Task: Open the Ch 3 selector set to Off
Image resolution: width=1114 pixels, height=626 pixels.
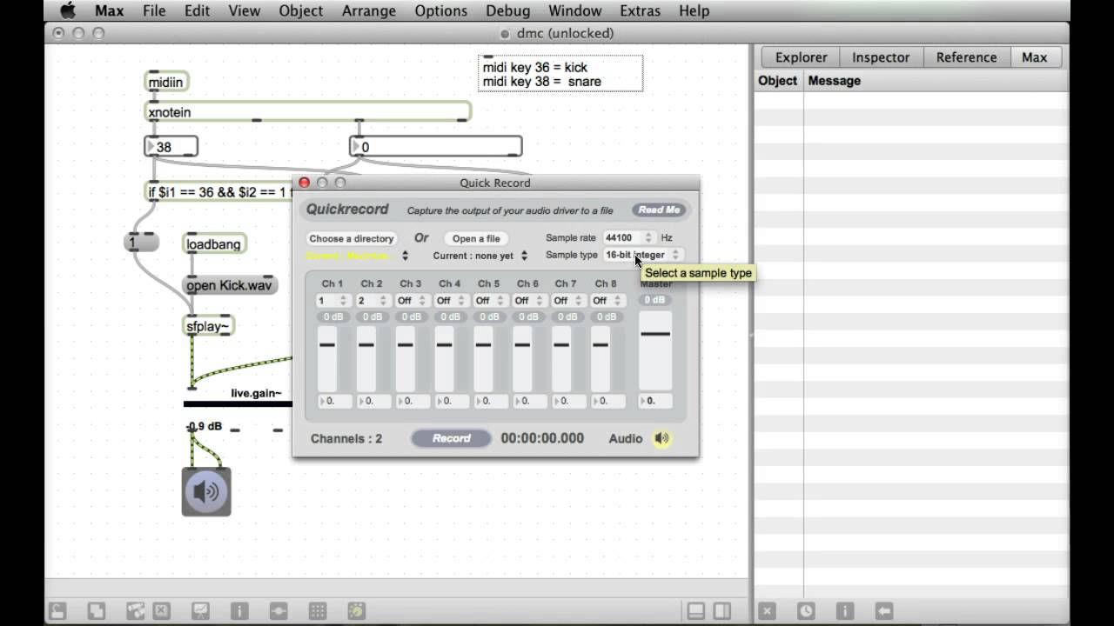Action: pyautogui.click(x=411, y=301)
